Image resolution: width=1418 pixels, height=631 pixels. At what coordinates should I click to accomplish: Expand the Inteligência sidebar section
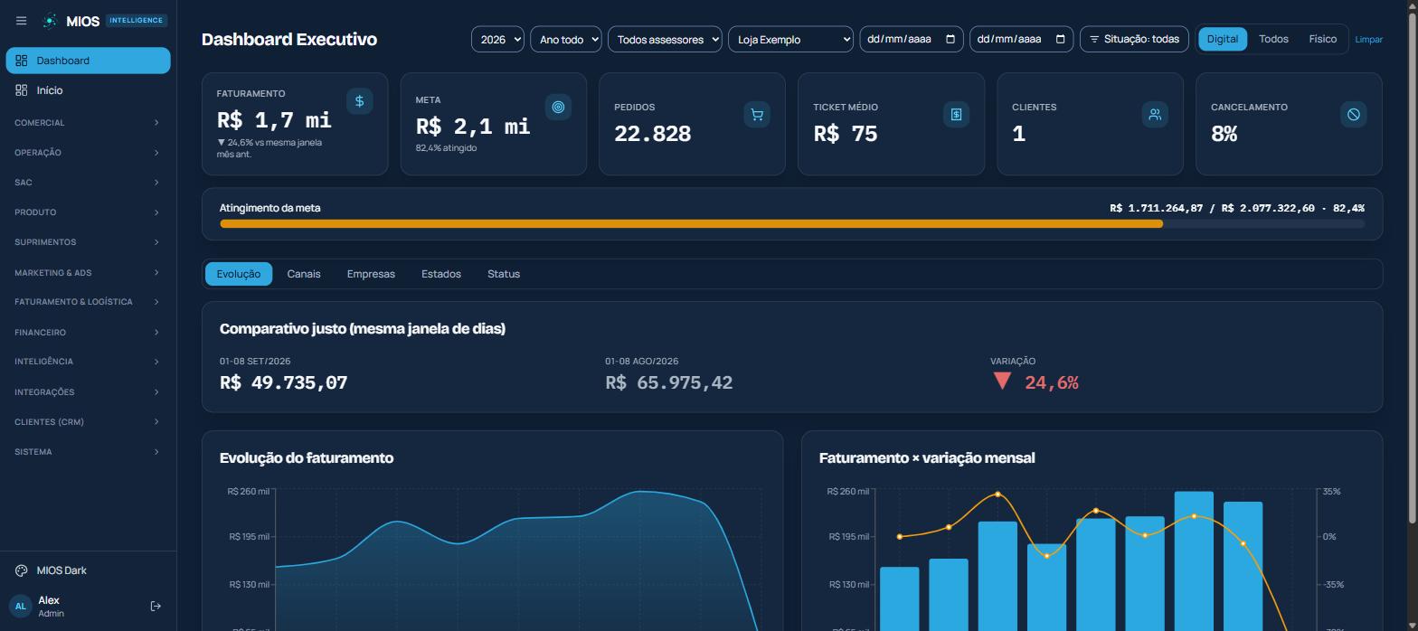point(88,362)
